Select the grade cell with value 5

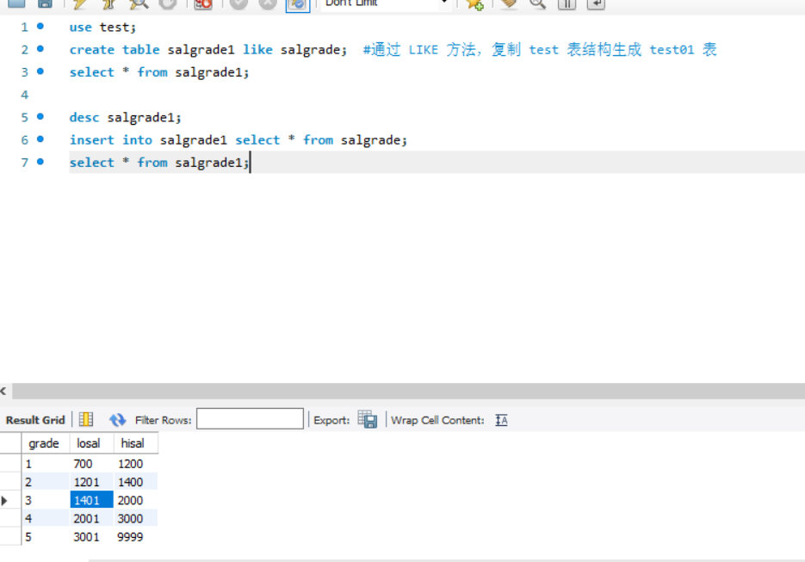(x=45, y=537)
